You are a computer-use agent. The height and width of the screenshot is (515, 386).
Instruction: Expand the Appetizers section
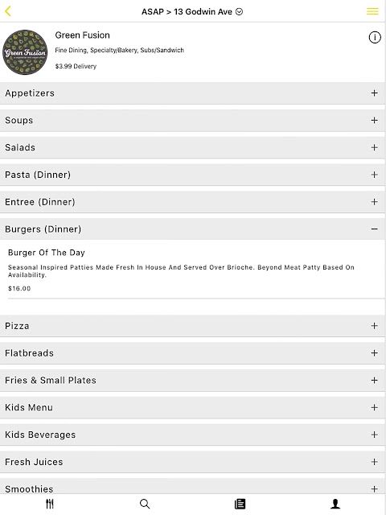192,93
